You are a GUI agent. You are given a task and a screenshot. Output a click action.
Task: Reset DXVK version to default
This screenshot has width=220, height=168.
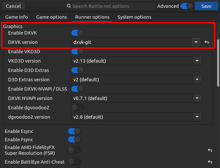207,42
